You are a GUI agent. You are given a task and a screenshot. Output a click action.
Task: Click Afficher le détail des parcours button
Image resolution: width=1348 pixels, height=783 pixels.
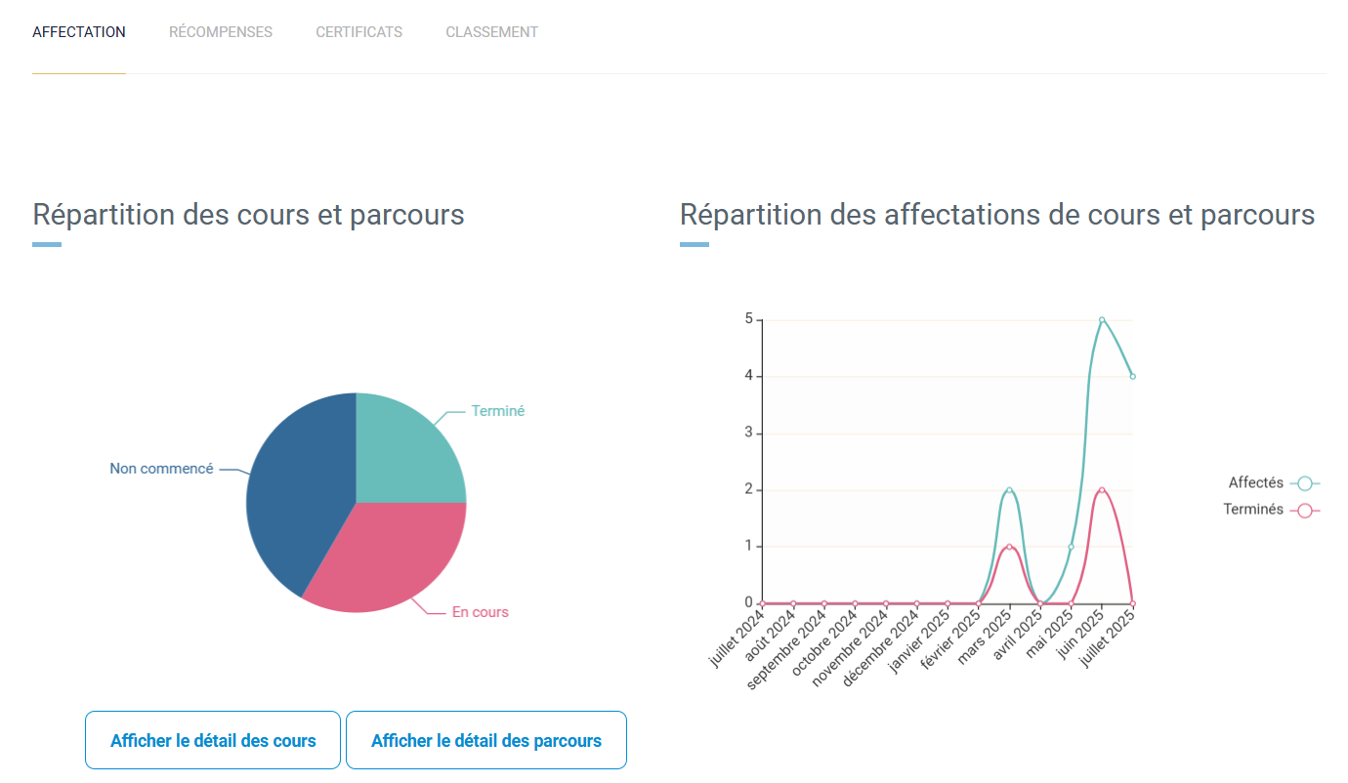485,741
